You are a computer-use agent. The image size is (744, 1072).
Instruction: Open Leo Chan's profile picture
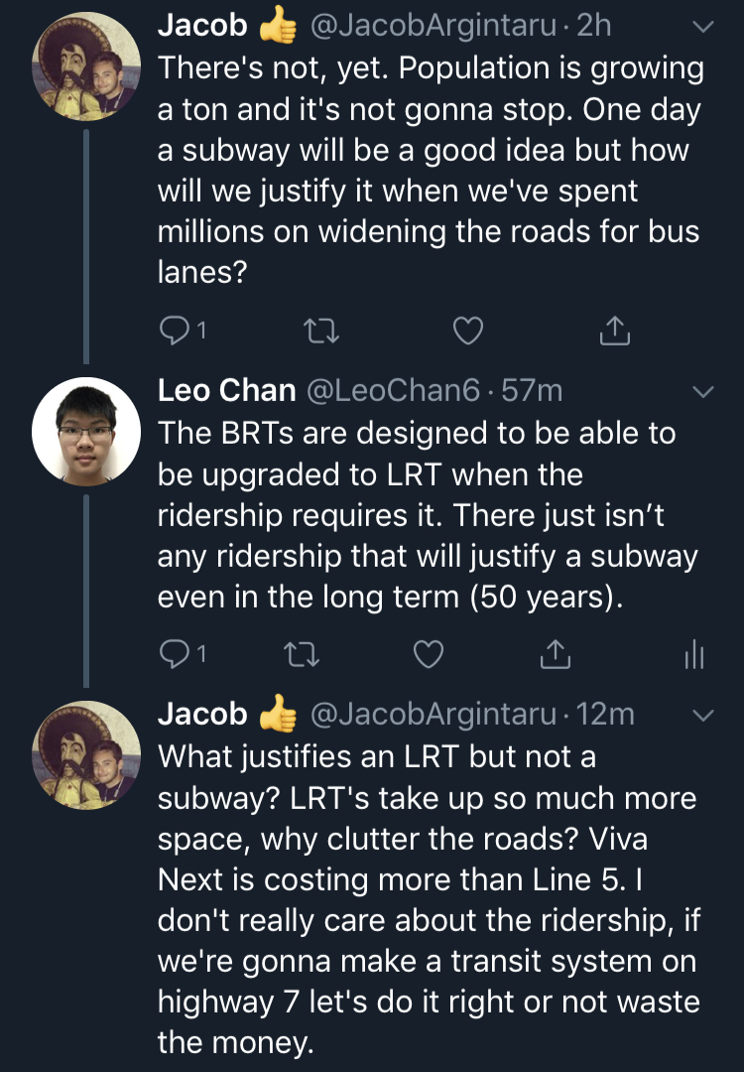point(86,430)
